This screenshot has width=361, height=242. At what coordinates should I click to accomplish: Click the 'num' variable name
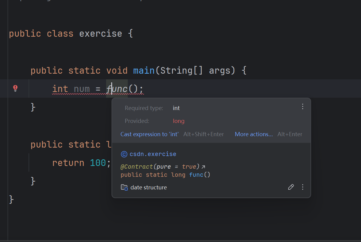pyautogui.click(x=82, y=89)
